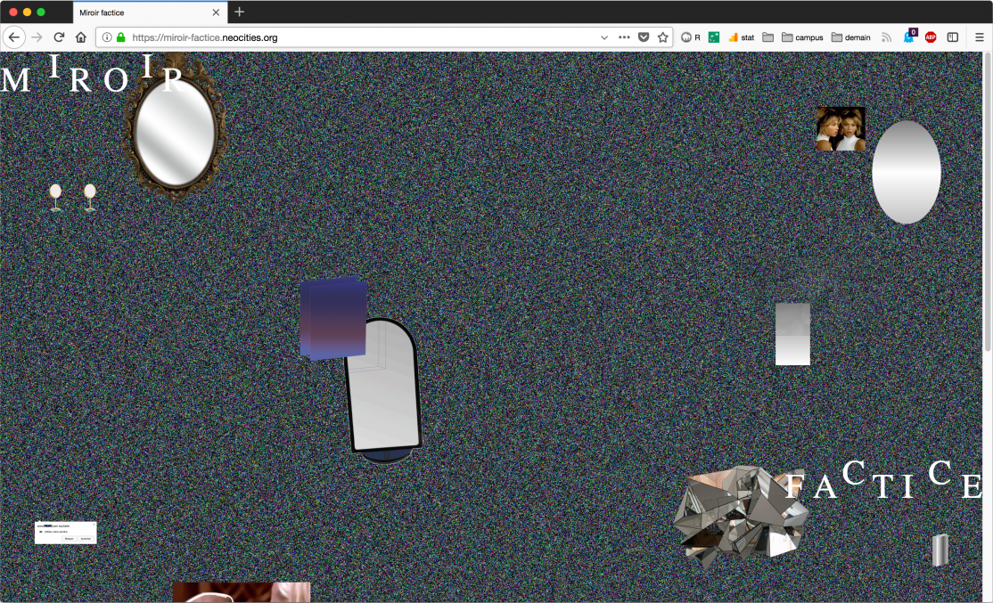Image resolution: width=993 pixels, height=603 pixels.
Task: Select the Miroir factice tab
Action: point(143,12)
